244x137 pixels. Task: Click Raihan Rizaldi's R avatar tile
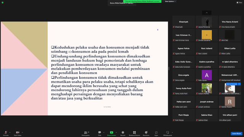tap(230, 102)
